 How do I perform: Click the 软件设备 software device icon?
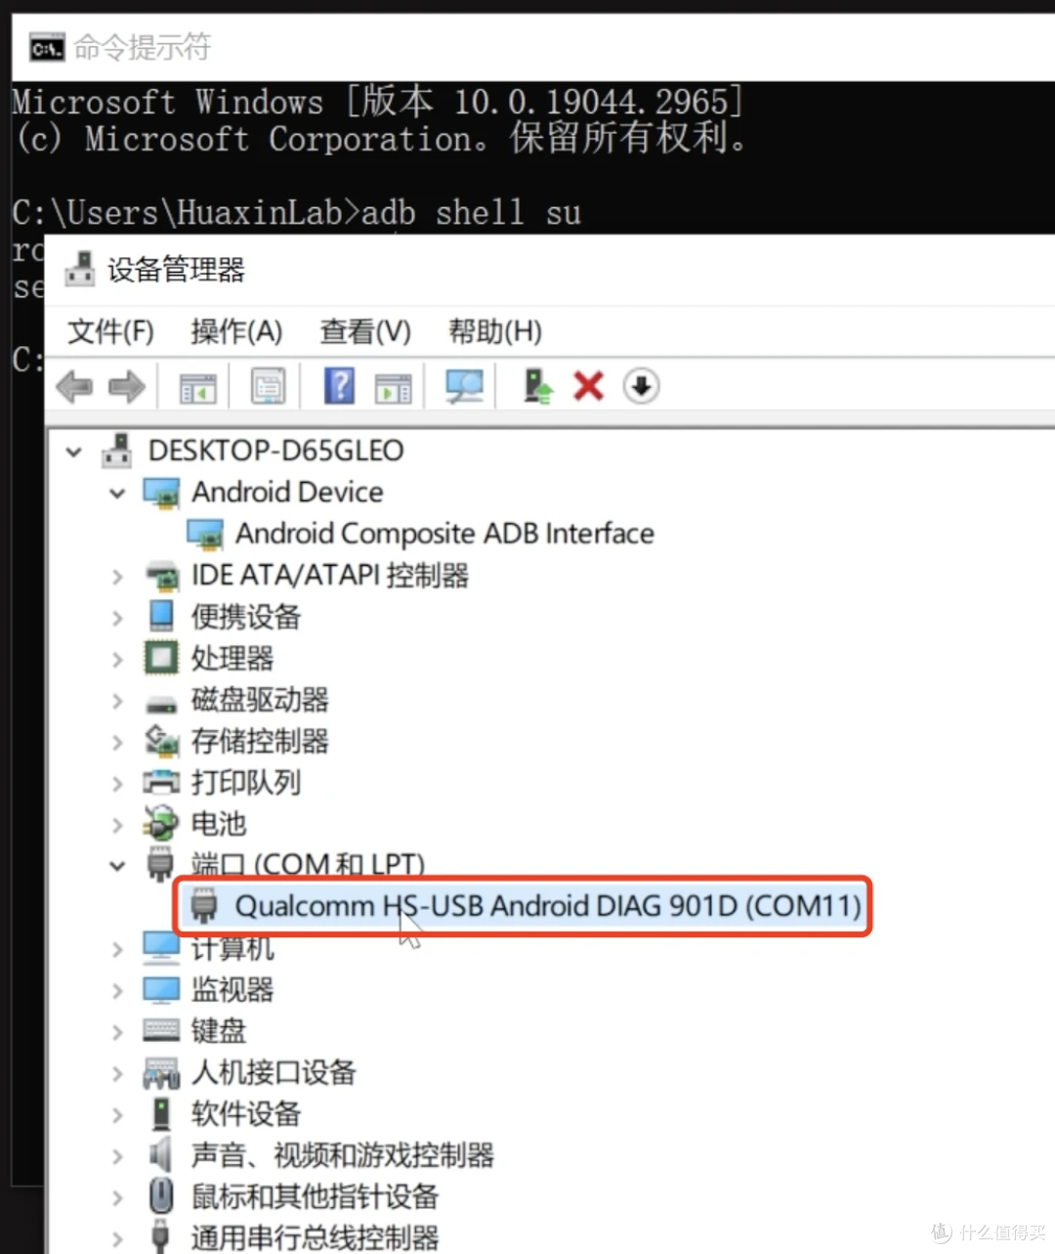click(161, 1113)
